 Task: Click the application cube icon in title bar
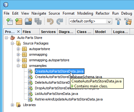coord(6,5)
